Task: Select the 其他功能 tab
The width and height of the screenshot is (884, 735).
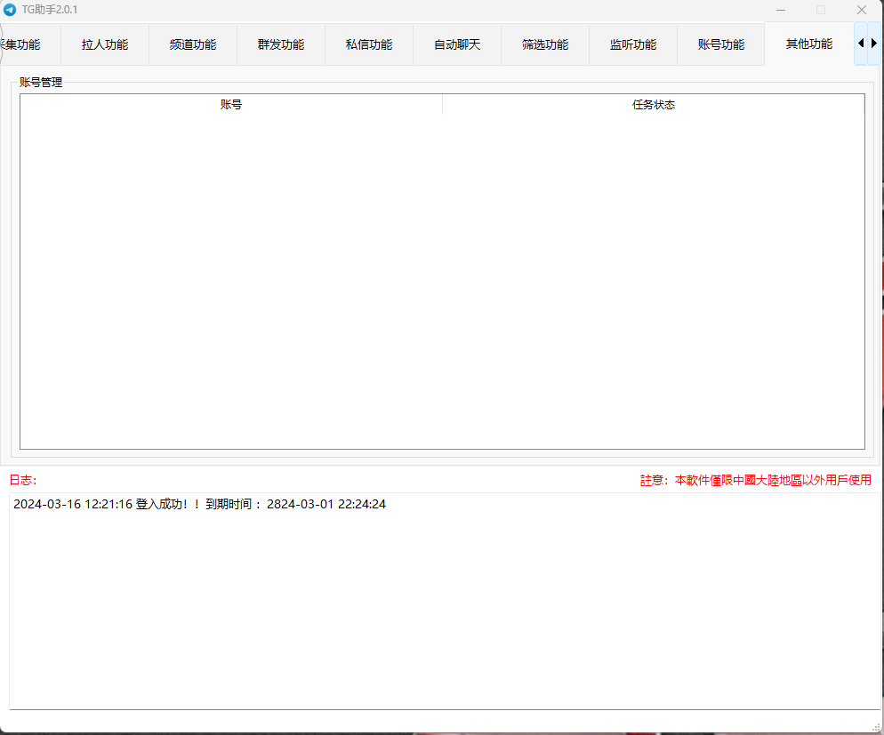Action: click(809, 44)
